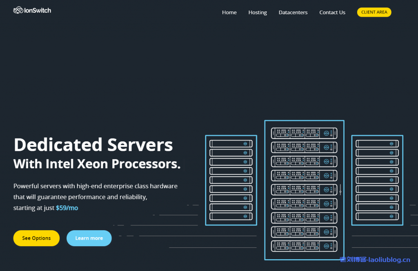
Task: Click the power icon on middle rack's bottom server
Action: pyautogui.click(x=326, y=246)
